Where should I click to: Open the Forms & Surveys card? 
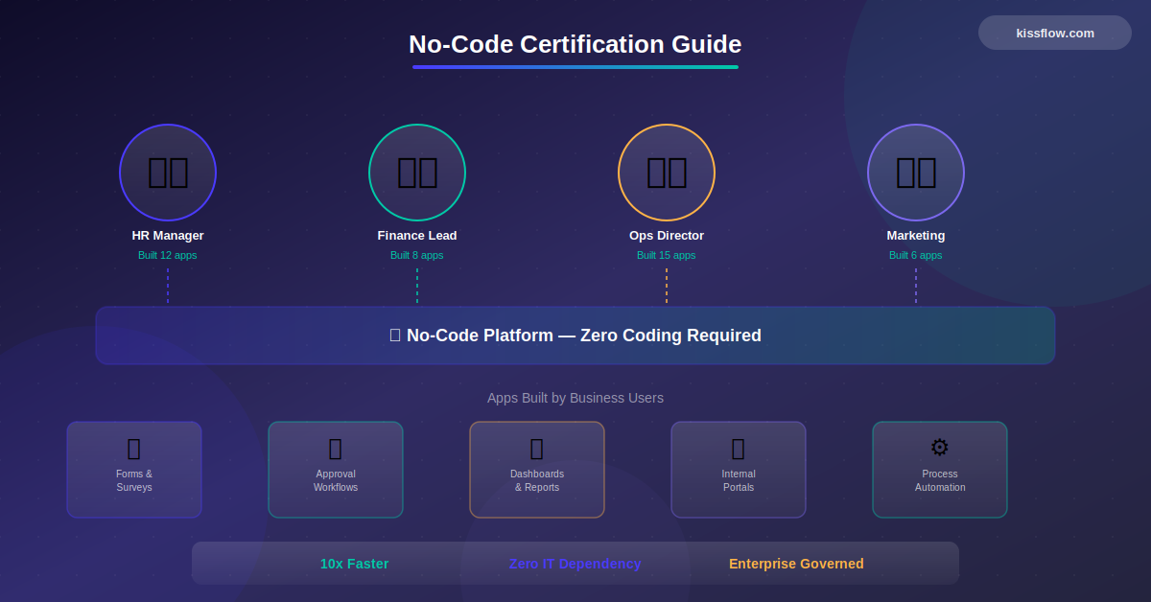click(134, 470)
